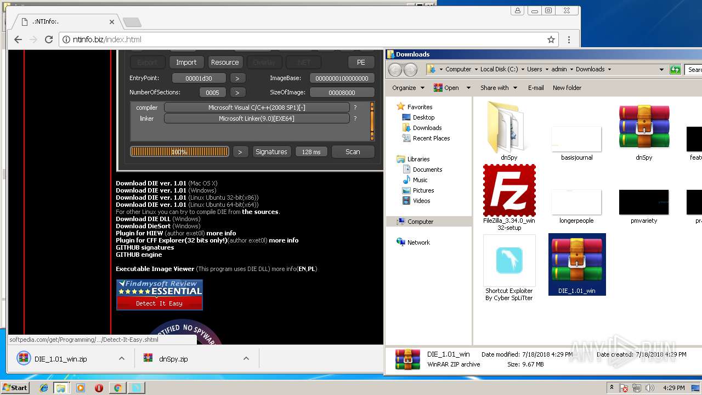
Task: Select the FileZilla_3.34.0_win32-setup file icon
Action: (x=509, y=198)
